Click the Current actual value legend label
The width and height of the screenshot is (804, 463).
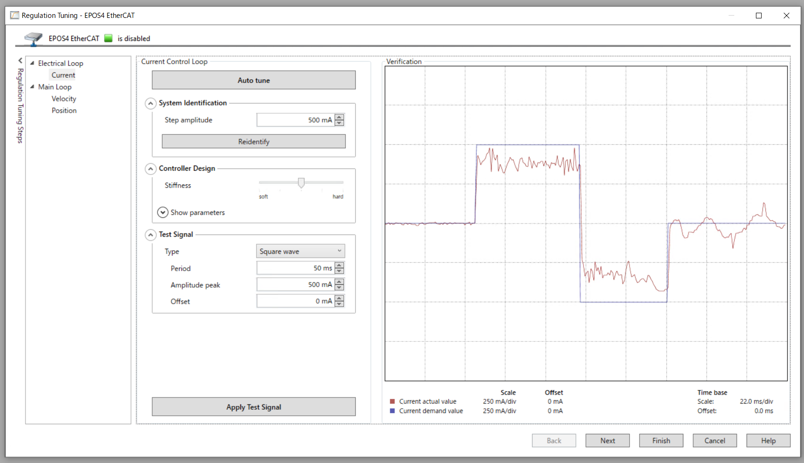[x=428, y=402]
